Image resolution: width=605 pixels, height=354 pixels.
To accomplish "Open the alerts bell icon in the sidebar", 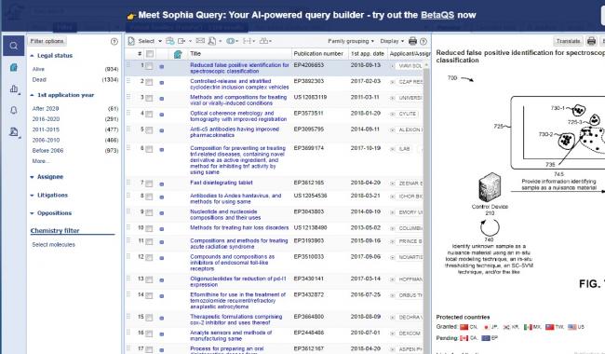I will (14, 111).
